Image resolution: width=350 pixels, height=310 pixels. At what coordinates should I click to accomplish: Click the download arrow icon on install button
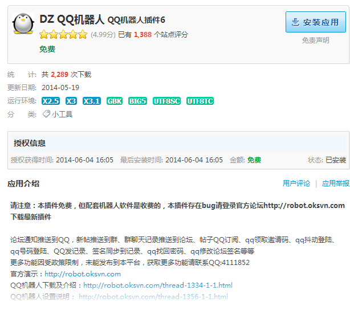click(295, 22)
